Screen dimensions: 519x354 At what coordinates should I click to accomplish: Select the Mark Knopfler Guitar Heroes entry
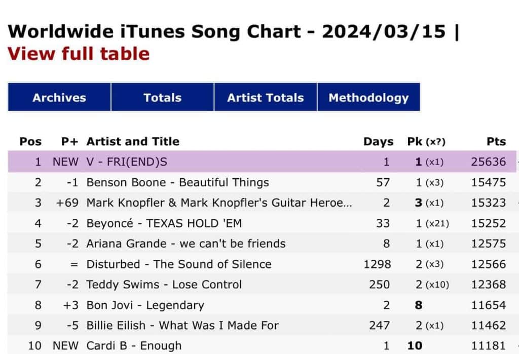[x=219, y=203]
